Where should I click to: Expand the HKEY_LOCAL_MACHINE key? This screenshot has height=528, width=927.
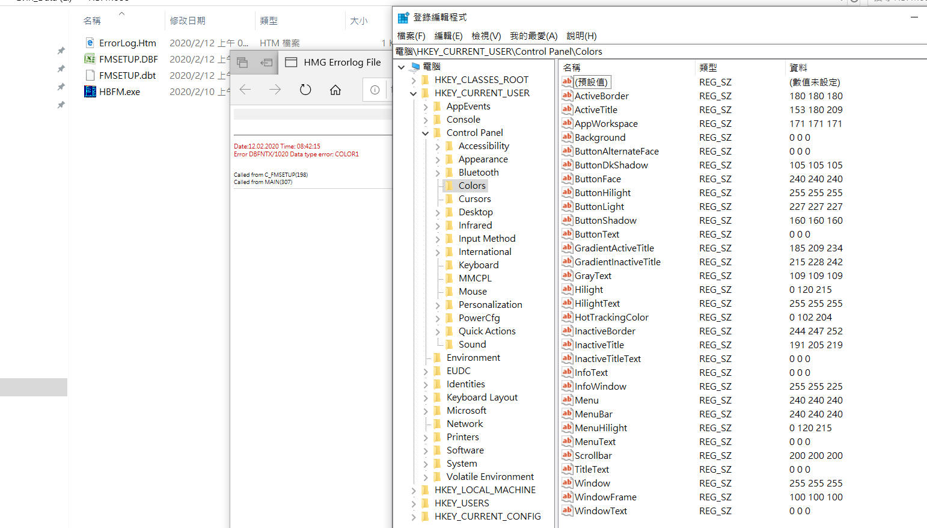tap(413, 490)
